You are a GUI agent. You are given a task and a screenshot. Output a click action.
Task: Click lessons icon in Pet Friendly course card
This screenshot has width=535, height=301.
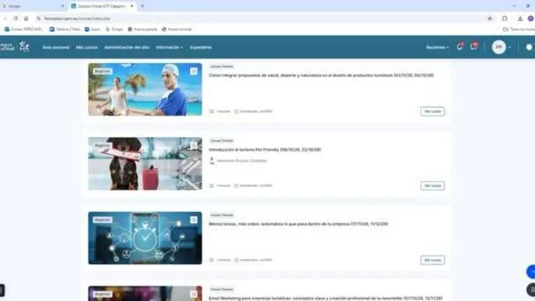[212, 185]
